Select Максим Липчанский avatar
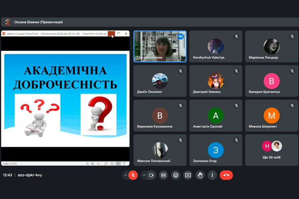The height and width of the screenshot is (199, 299). point(160,150)
